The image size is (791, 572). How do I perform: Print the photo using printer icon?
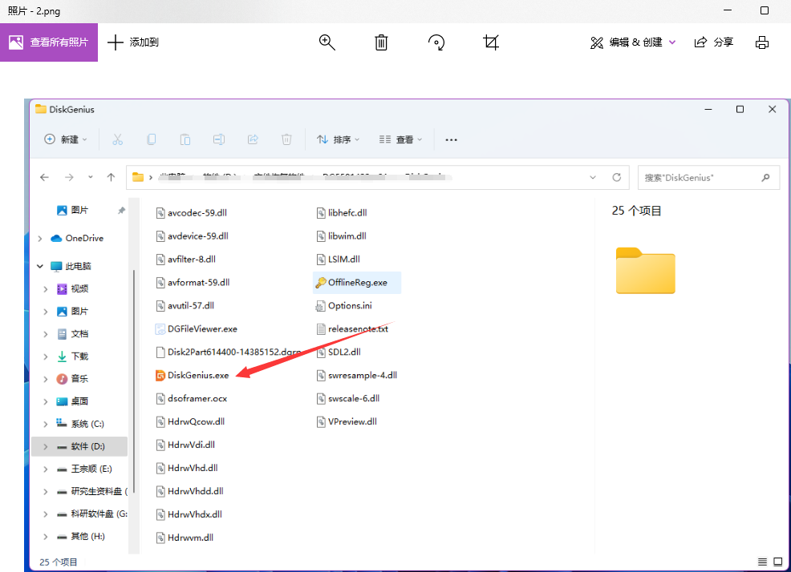point(762,42)
